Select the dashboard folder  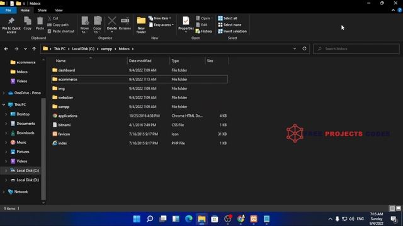139,70
